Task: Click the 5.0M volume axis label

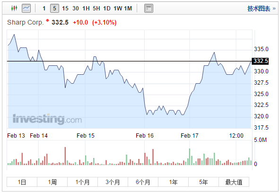Action: pos(260,140)
